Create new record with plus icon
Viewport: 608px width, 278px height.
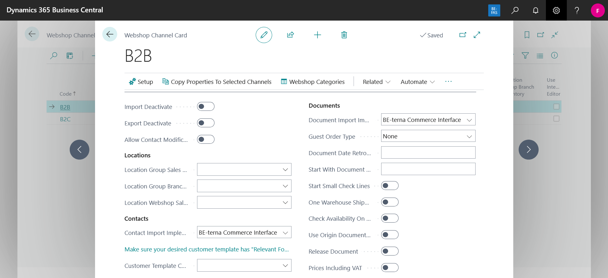317,35
